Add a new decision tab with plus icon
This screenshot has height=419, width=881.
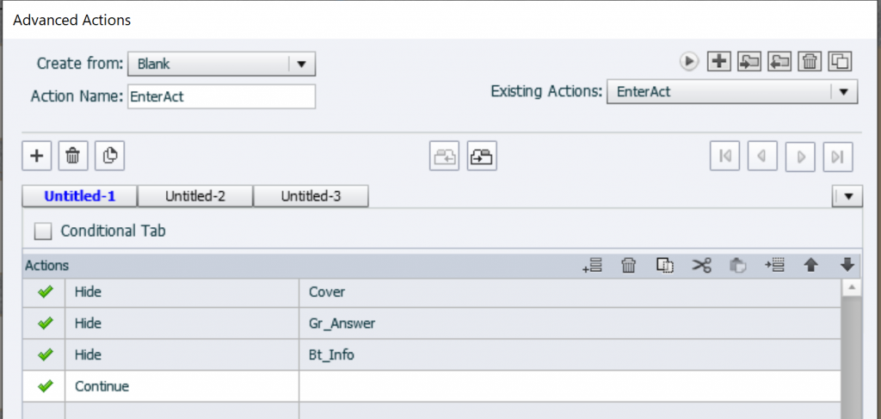click(x=36, y=156)
